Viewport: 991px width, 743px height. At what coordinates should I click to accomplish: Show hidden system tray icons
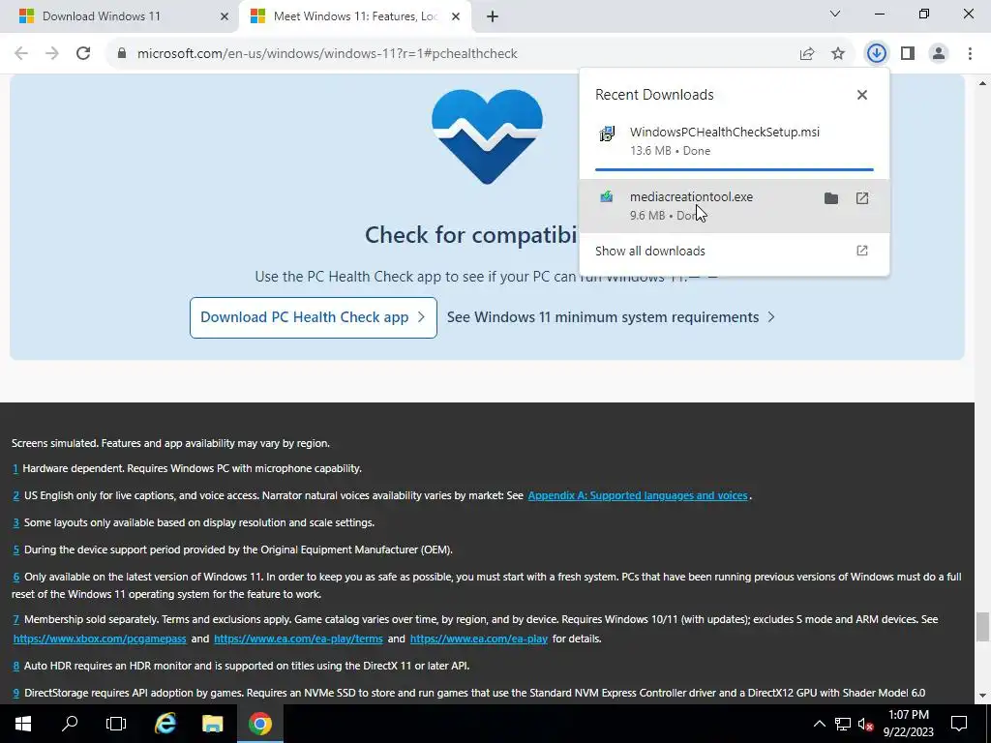click(x=819, y=724)
